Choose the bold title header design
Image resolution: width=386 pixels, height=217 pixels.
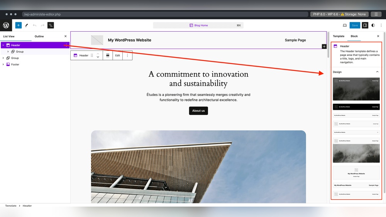tap(356, 185)
